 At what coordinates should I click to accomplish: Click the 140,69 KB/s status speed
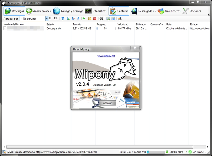pos(176,152)
